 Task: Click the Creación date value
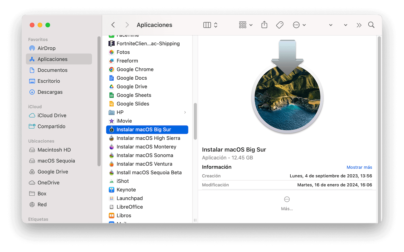(331, 176)
